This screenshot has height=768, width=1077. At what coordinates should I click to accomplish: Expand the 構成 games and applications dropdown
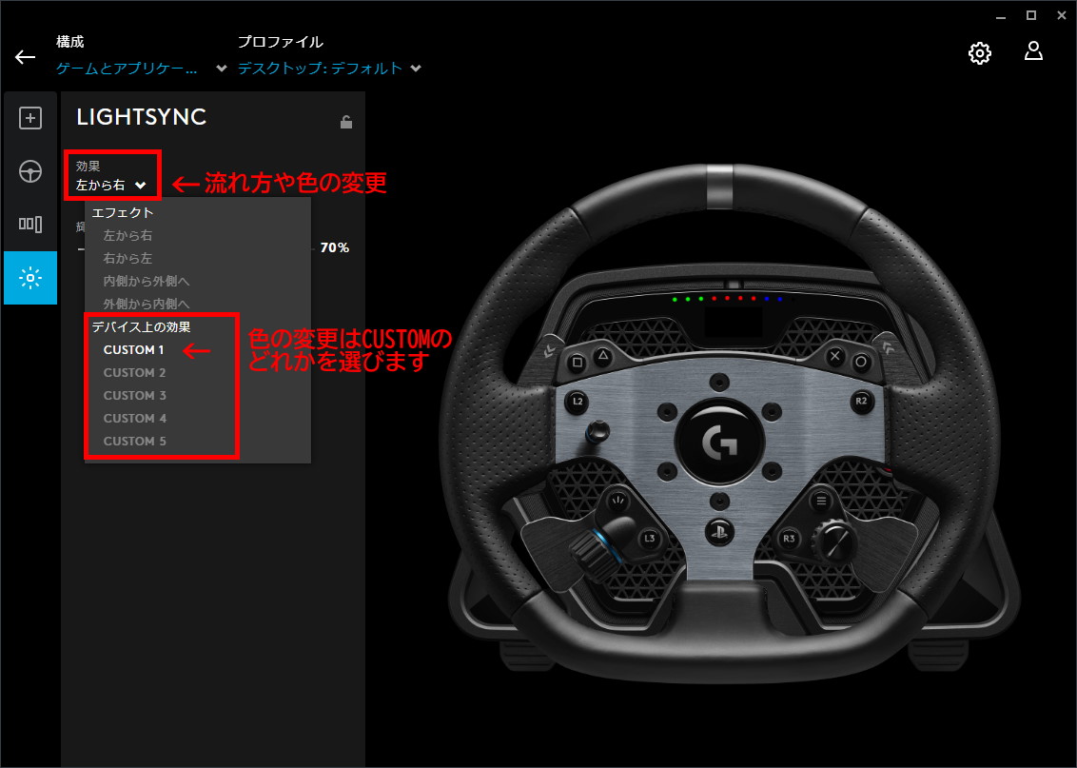(x=142, y=68)
